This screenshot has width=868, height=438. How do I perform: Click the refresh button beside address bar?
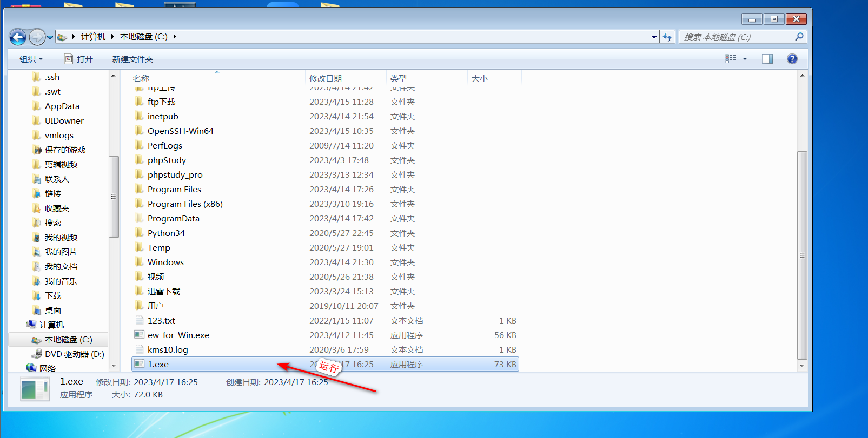coord(667,37)
